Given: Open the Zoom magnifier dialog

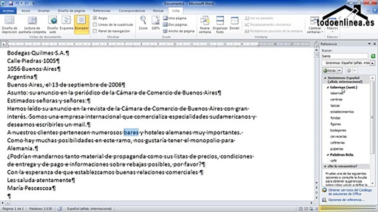Looking at the screenshot, I should pos(143,23).
